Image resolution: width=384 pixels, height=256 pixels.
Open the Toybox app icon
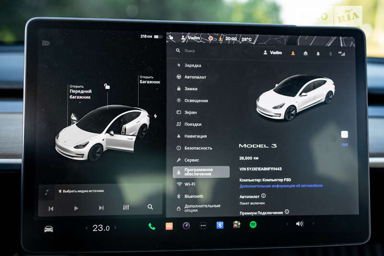pyautogui.click(x=237, y=224)
